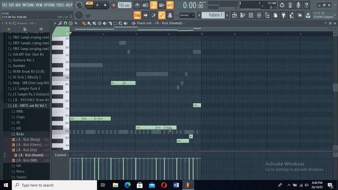Open the plugin picker plug icon
Image resolution: width=338 pixels, height=190 pixels.
(284, 15)
